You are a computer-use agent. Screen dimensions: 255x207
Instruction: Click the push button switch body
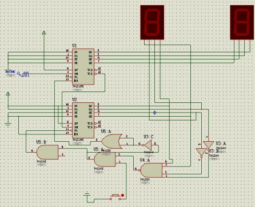tap(115, 197)
